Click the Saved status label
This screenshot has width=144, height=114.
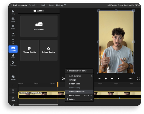click(32, 5)
